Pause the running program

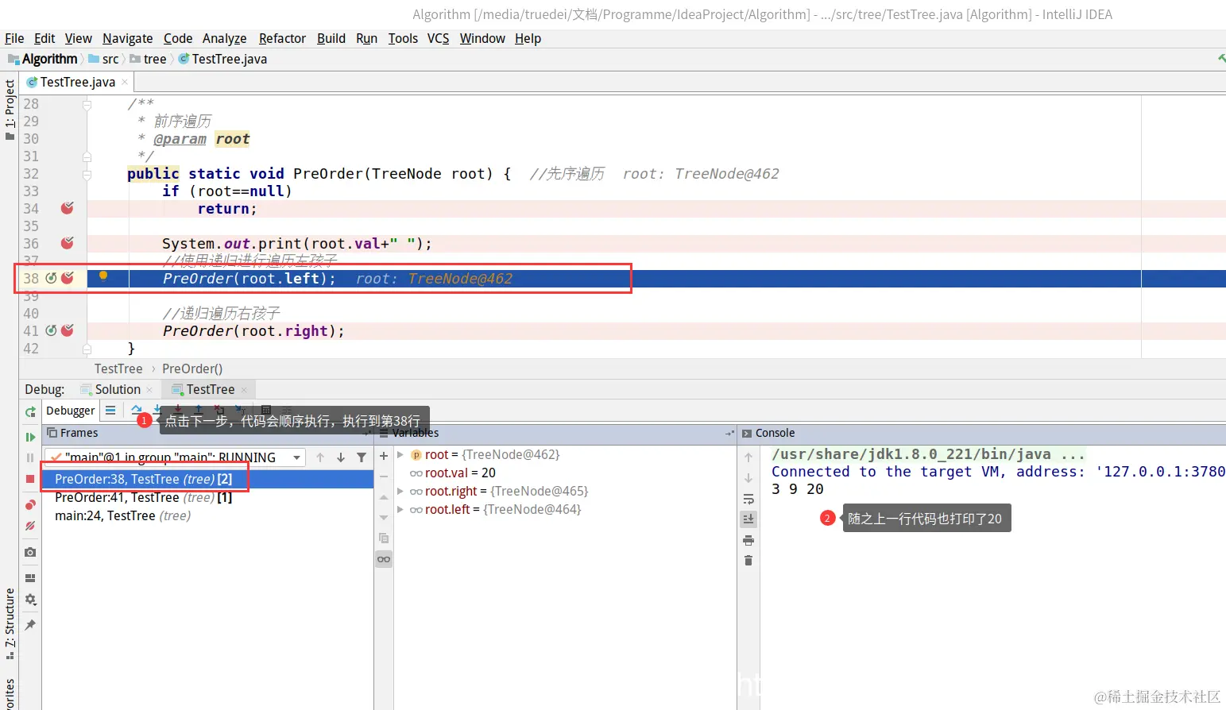point(30,458)
